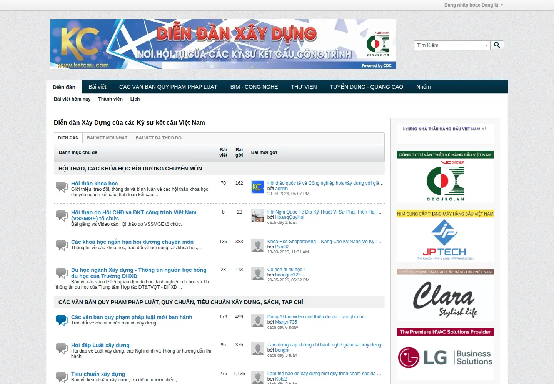The height and width of the screenshot is (384, 554).
Task: Click HoangQuyHoi's avatar thumbnail
Action: click(x=258, y=216)
